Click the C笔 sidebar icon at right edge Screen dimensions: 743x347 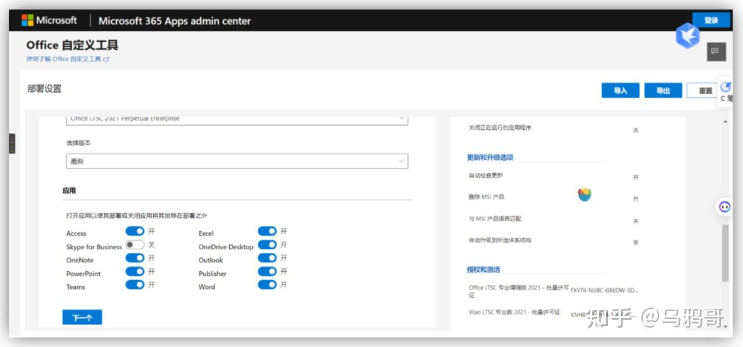click(x=727, y=92)
